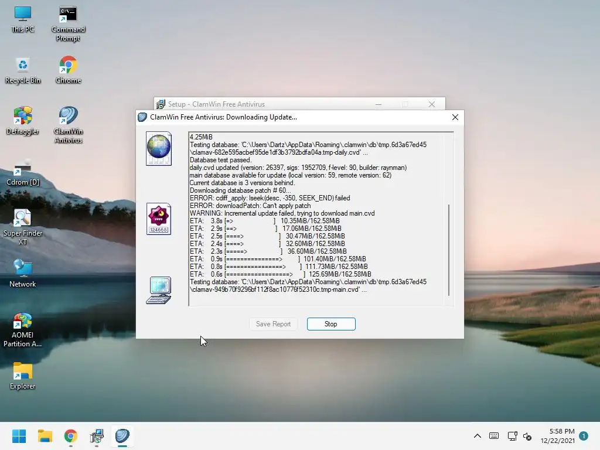This screenshot has height=450, width=600.
Task: Select the Cdrom [D] desktop shortcut
Action: (23, 172)
